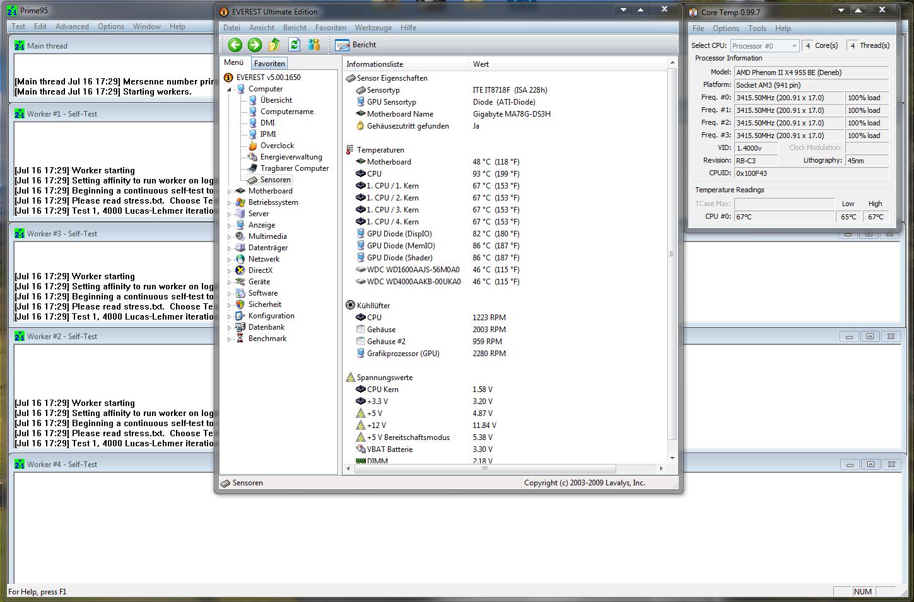Click the Benchmark hourglass icon
This screenshot has height=602, width=914.
pos(240,339)
